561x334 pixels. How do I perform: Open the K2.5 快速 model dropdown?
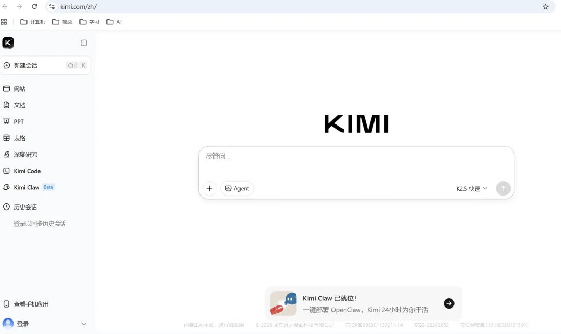click(x=472, y=189)
